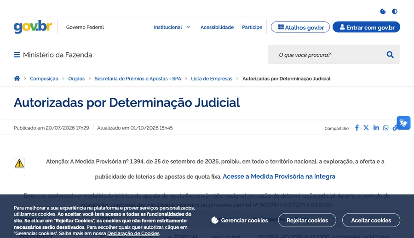Viewport: 414px width, 238px height.
Task: Click the current breadcrumb 'Autorizadas por Determinação Judicial'
Action: pos(287,79)
